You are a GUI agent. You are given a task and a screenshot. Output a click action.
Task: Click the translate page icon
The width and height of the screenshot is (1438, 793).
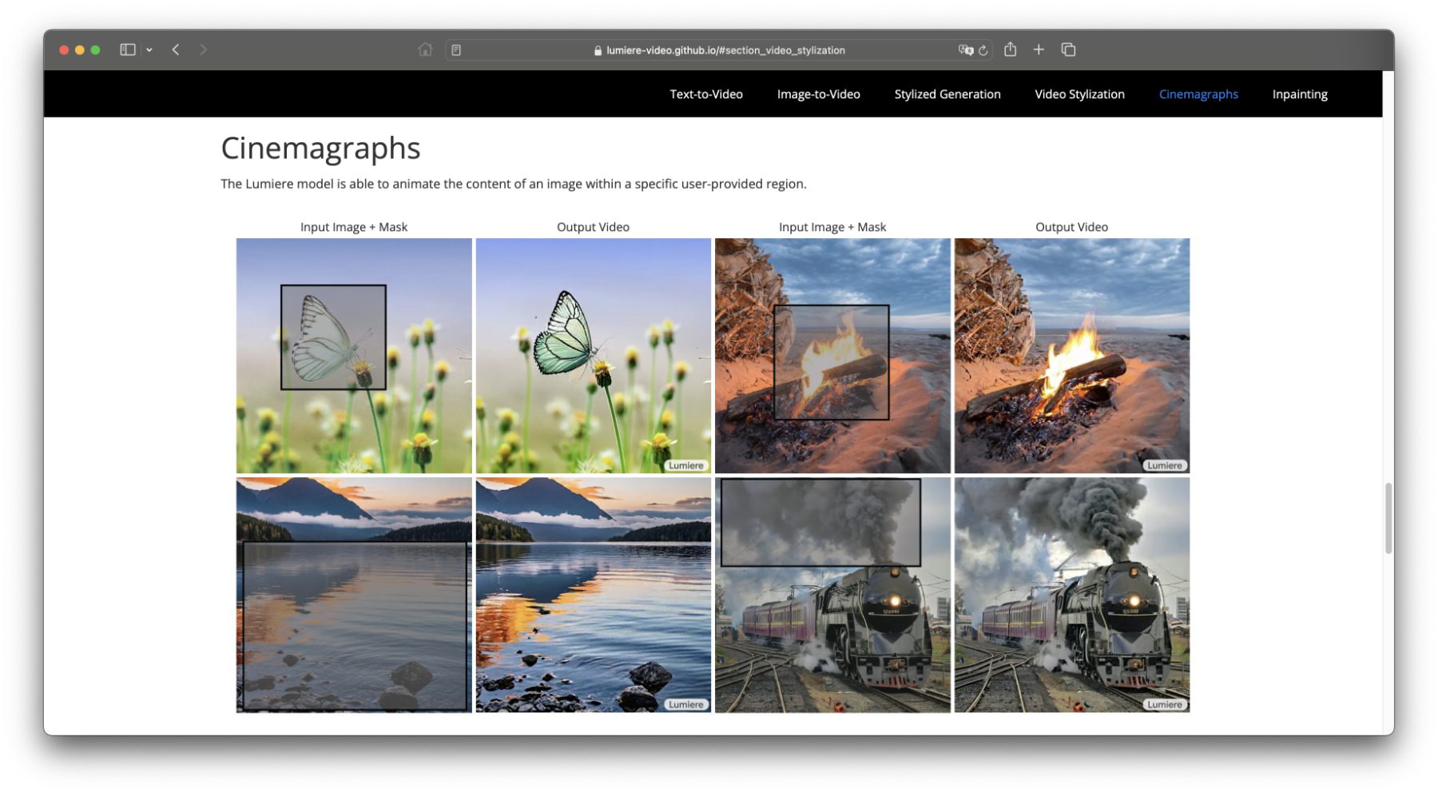tap(965, 50)
